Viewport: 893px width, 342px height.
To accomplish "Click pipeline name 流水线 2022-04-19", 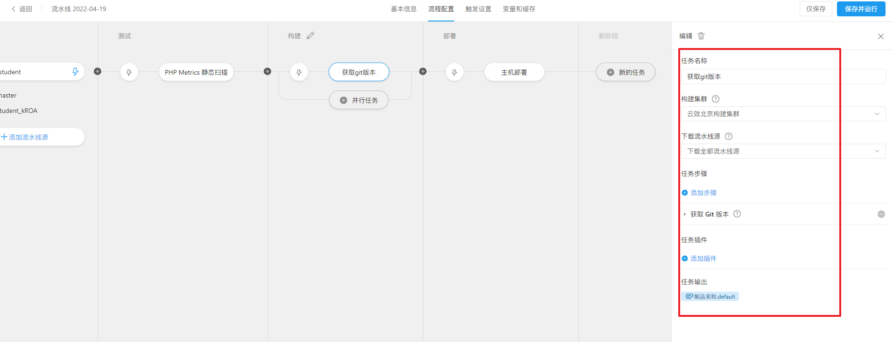I will tap(79, 9).
